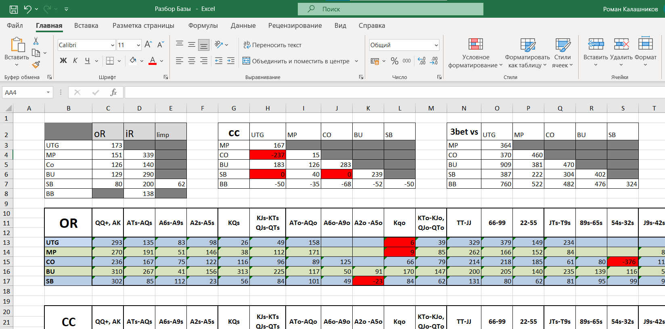Viewport: 665px width, 329px height.
Task: Select red cell with -376
Action: point(623,262)
